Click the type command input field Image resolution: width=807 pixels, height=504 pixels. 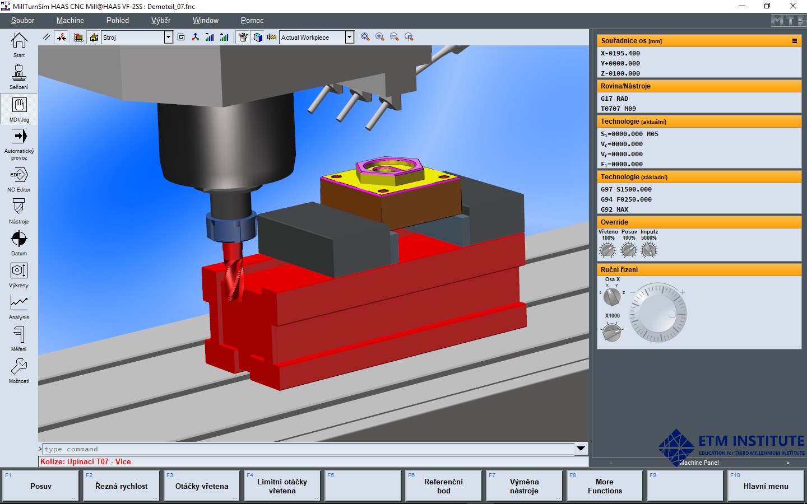309,449
